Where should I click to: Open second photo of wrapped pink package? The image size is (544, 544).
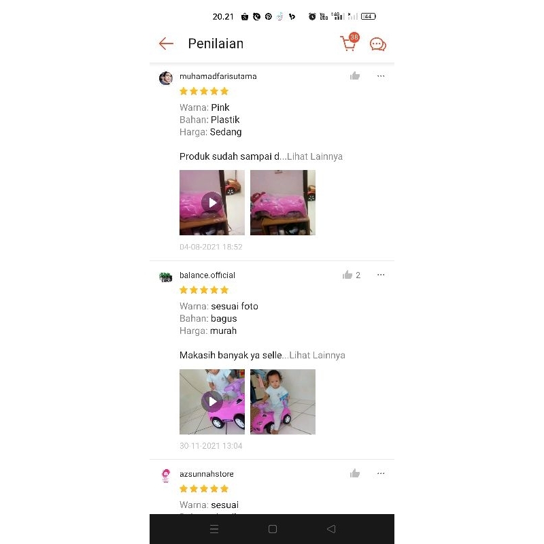(x=283, y=203)
